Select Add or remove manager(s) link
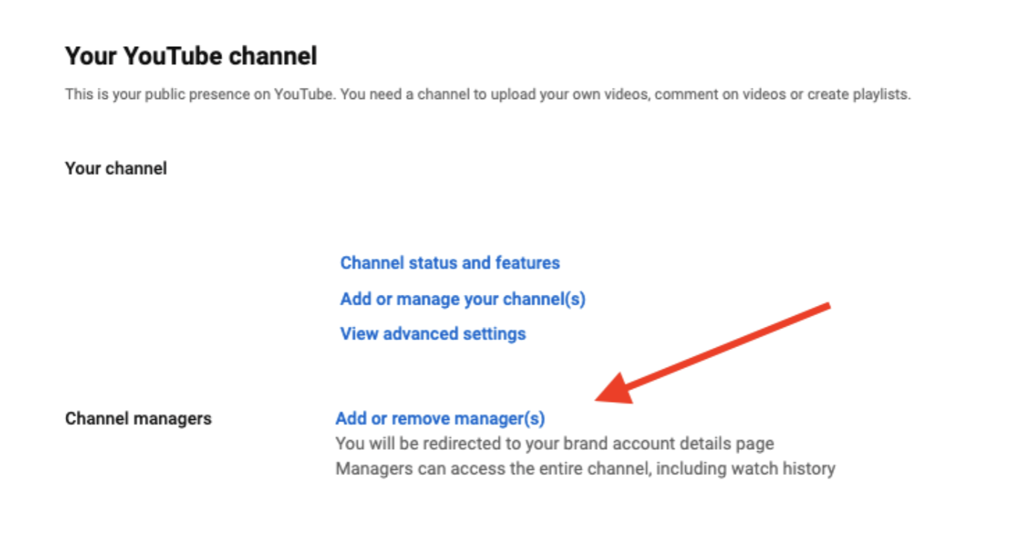 [x=440, y=418]
